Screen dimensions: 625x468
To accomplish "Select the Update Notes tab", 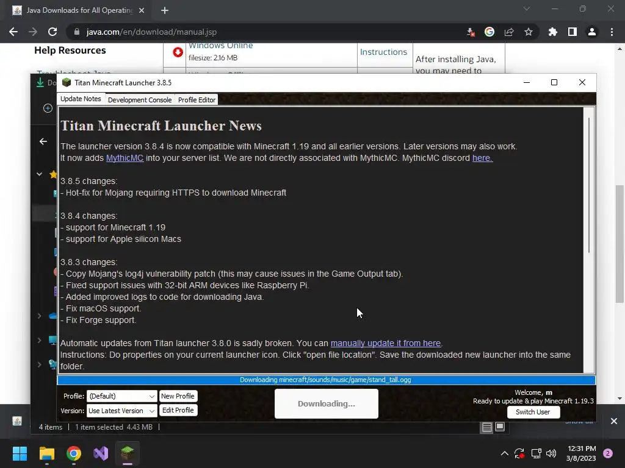I will pos(81,99).
